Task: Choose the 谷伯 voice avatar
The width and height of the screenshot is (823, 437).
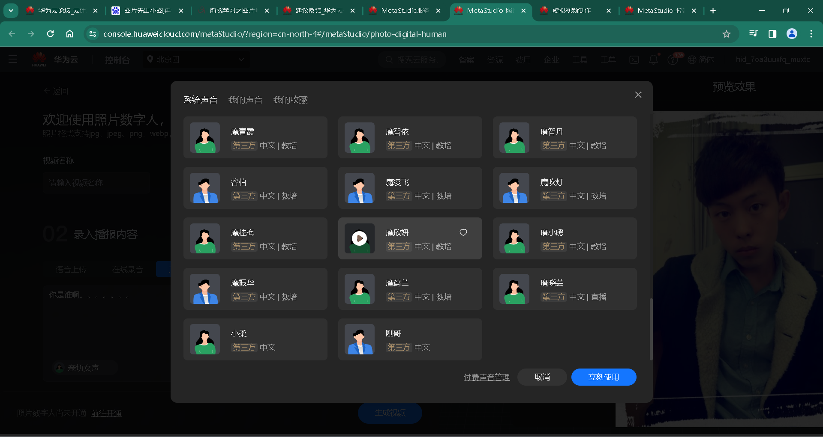Action: tap(205, 188)
